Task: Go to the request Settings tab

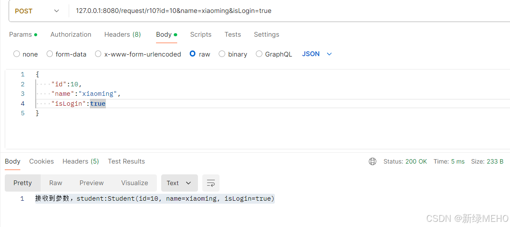Action: [x=266, y=35]
